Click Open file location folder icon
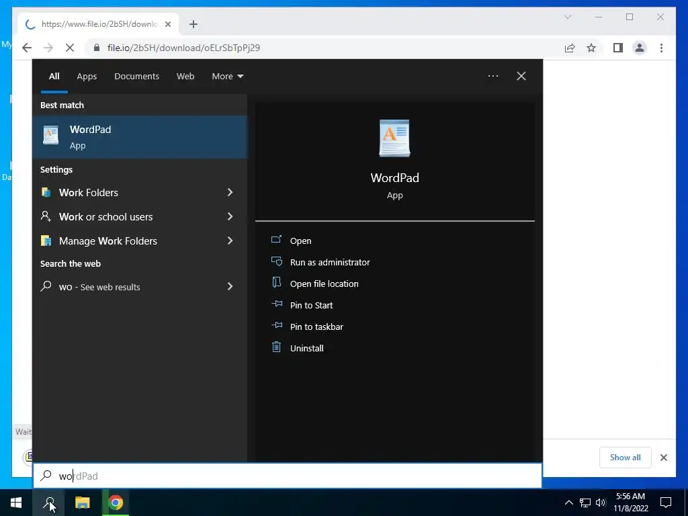The height and width of the screenshot is (516, 688). click(276, 283)
